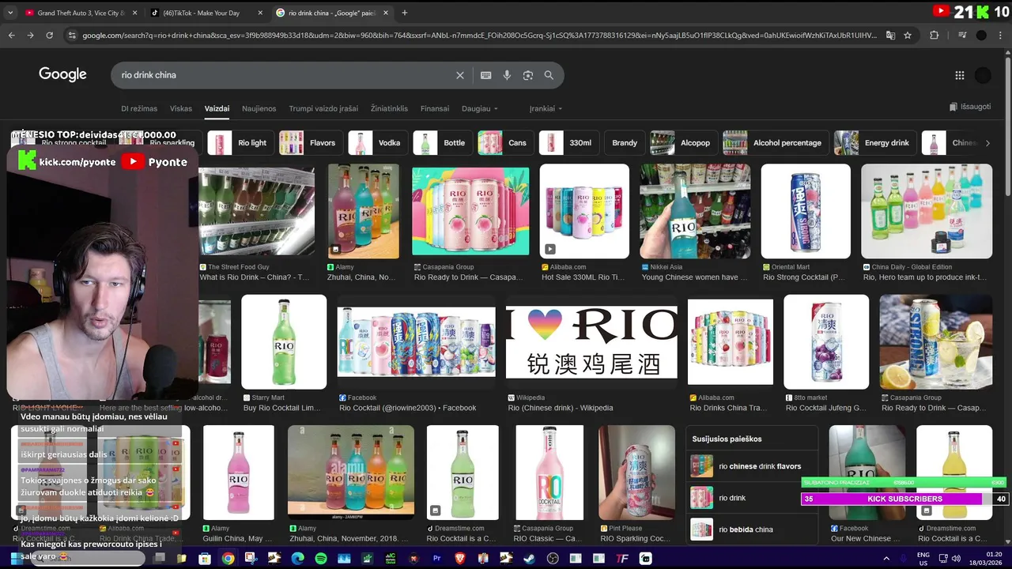Select the Viskas results tab

click(181, 108)
